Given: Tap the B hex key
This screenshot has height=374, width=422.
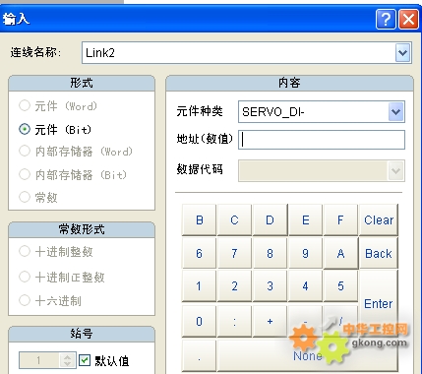Looking at the screenshot, I should (199, 219).
